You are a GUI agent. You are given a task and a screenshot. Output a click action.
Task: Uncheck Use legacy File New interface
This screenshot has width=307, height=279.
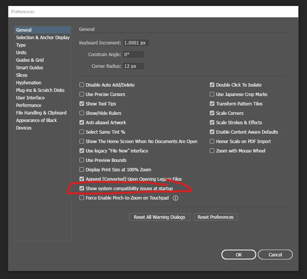coord(82,151)
